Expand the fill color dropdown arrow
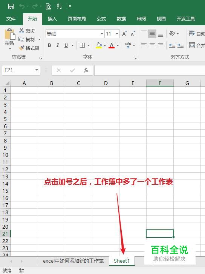205x274 pixels. 105,46
